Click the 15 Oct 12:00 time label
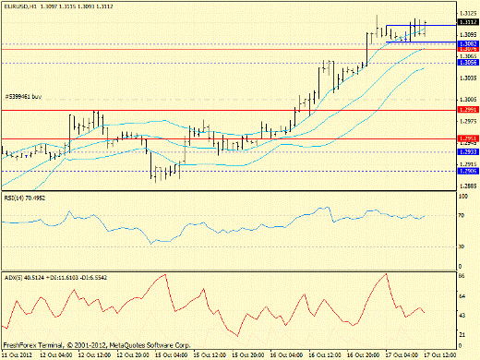 point(210,354)
